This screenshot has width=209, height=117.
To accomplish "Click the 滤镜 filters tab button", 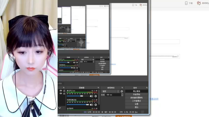I will pyautogui.click(x=60, y=83).
